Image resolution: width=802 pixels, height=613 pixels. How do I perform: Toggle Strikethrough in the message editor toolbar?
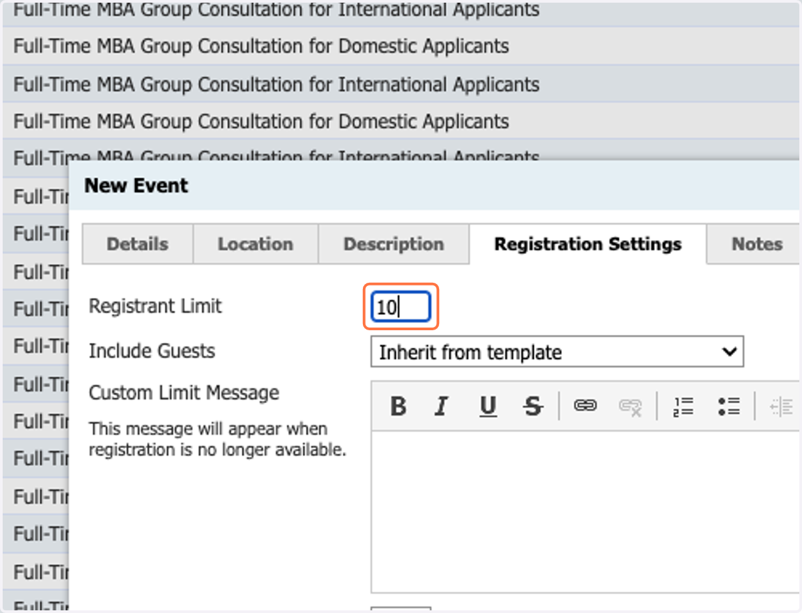tap(533, 406)
